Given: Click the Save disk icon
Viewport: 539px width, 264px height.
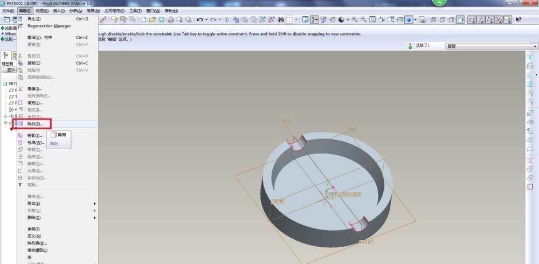Looking at the screenshot, I should pyautogui.click(x=161, y=20).
